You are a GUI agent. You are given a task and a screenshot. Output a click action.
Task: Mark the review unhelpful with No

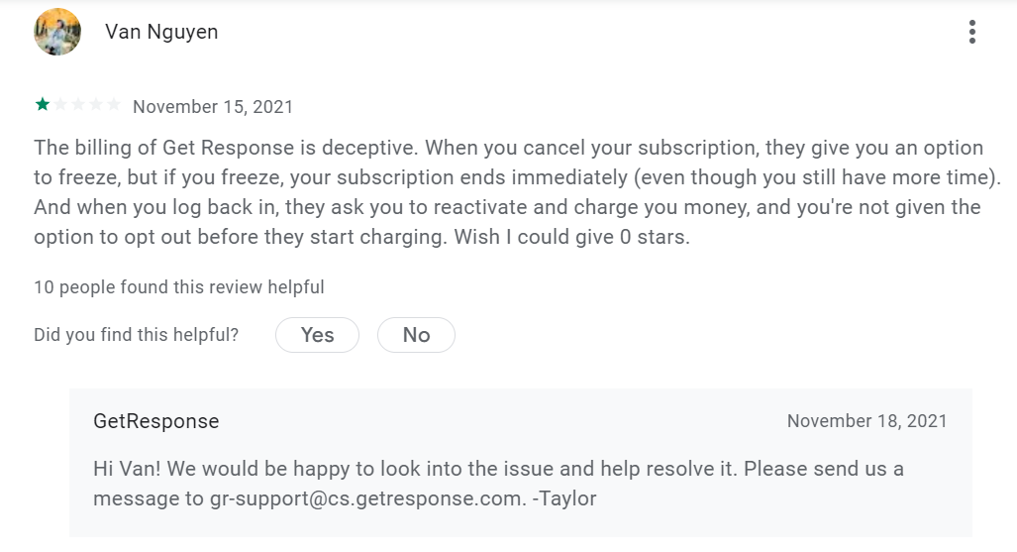point(416,335)
